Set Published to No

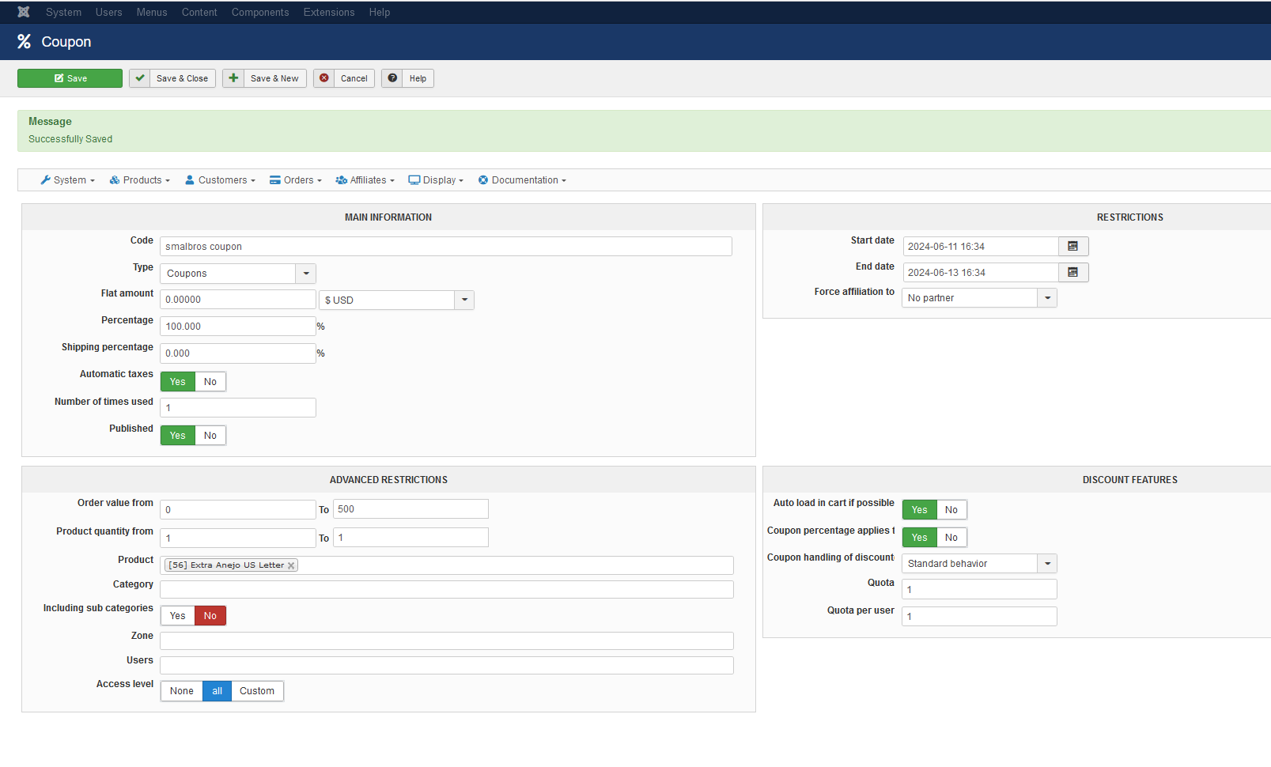(x=210, y=436)
